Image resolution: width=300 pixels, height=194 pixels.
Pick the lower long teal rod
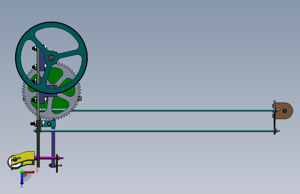pos(157,130)
